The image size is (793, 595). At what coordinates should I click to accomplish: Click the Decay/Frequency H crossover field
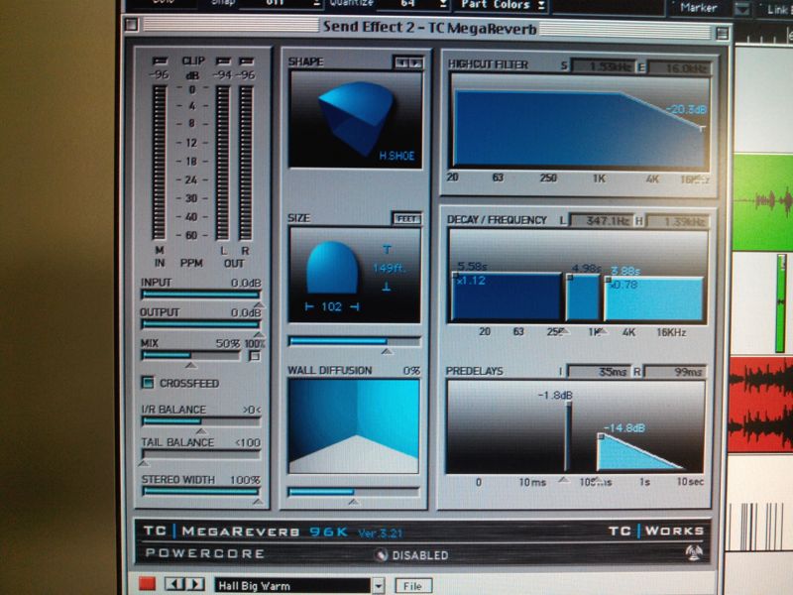pos(678,221)
